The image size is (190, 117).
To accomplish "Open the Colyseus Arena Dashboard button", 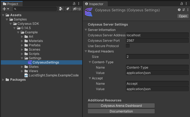I will click(x=121, y=106).
